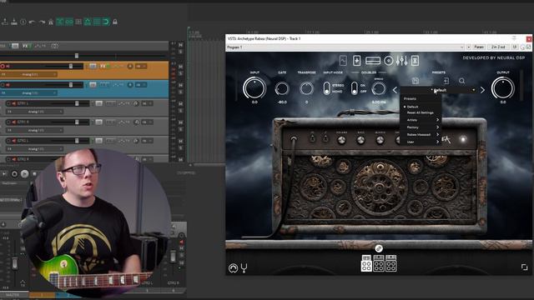Click the small arrow button beside Program dropdown

tap(469, 47)
